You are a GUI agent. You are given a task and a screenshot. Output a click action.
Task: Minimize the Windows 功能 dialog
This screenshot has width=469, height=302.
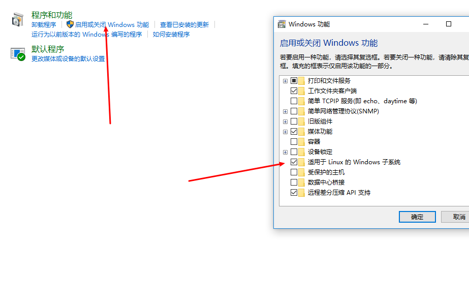426,24
